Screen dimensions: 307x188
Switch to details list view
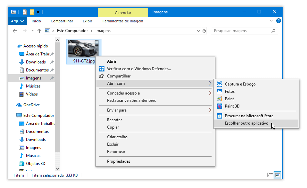tap(270, 175)
